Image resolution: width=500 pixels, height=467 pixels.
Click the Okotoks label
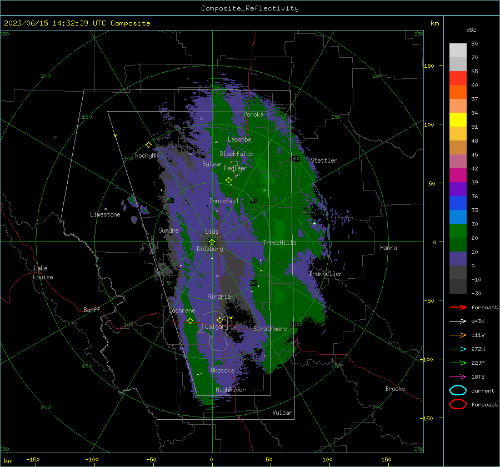point(222,370)
